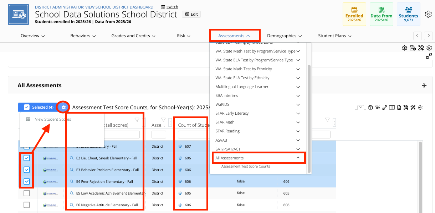
Task: Click the wrench tools icon in the top toolbar
Action: tap(421, 48)
